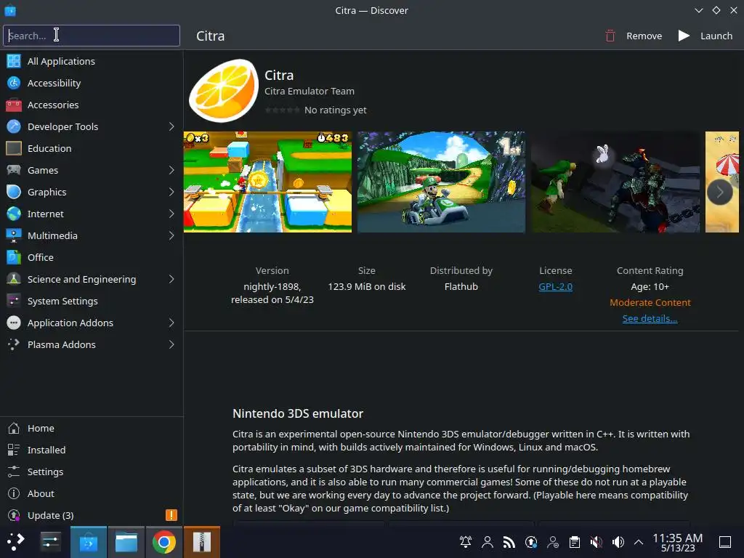Click the Launch play triangle icon
The height and width of the screenshot is (558, 744).
click(x=684, y=36)
